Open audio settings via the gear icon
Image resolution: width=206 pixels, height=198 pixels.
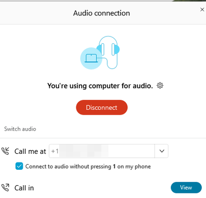(160, 85)
